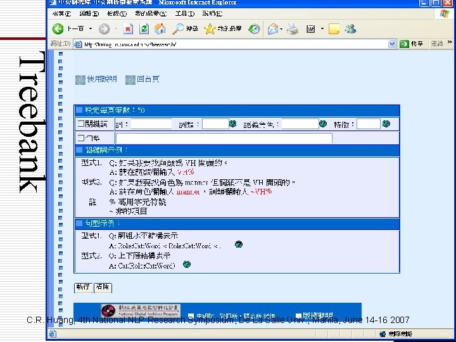Image resolution: width=456 pixels, height=342 pixels.
Task: Open the 檔案(F) menu
Action: click(61, 14)
